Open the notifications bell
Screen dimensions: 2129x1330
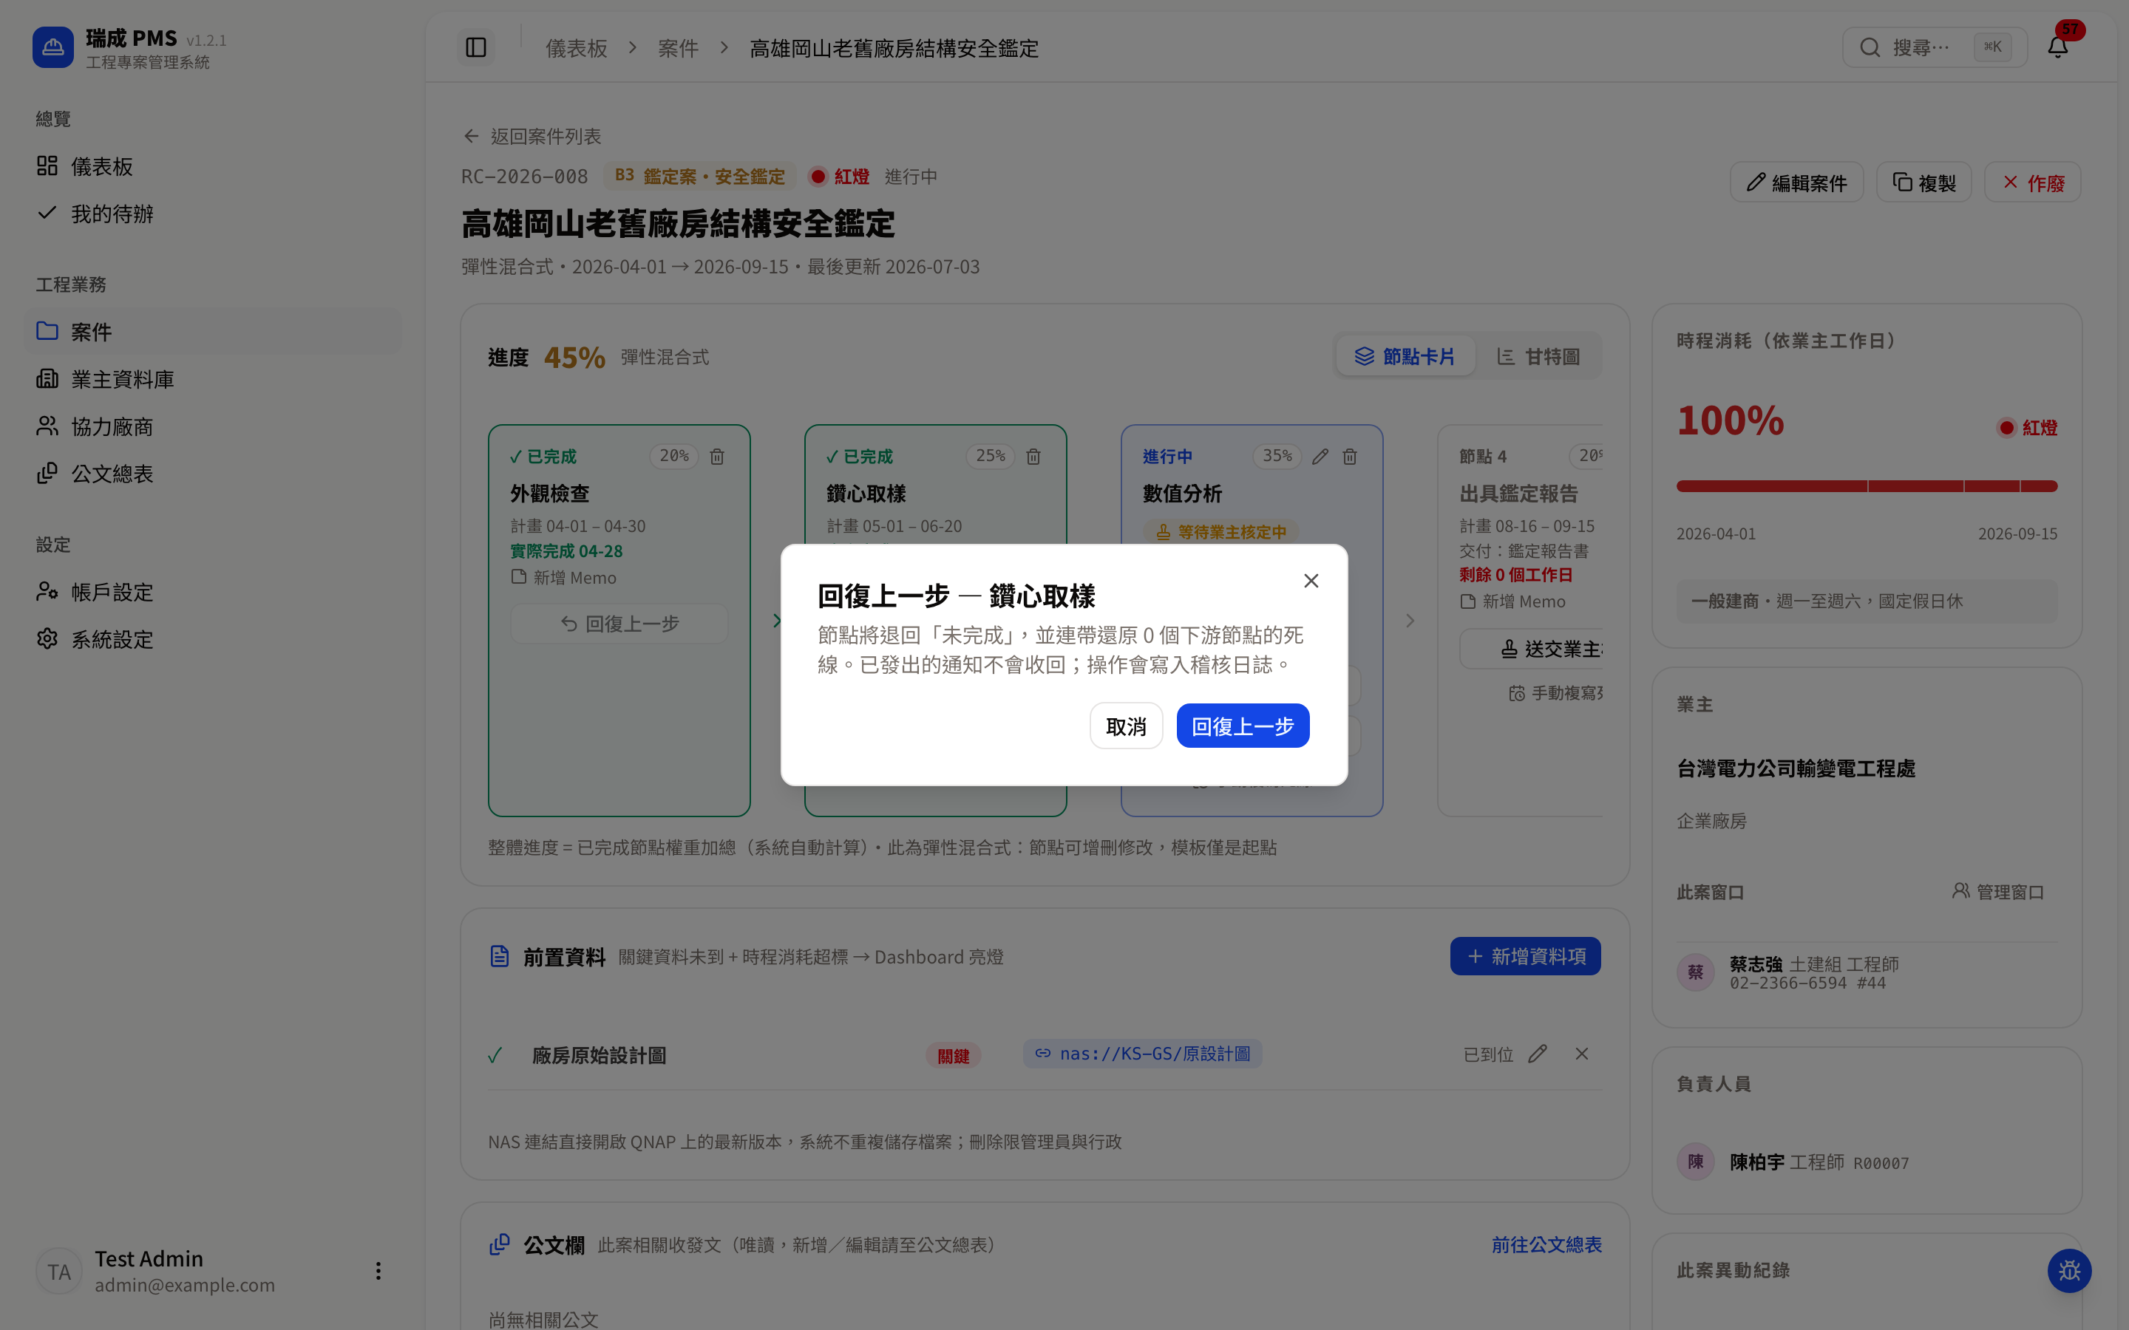2058,47
